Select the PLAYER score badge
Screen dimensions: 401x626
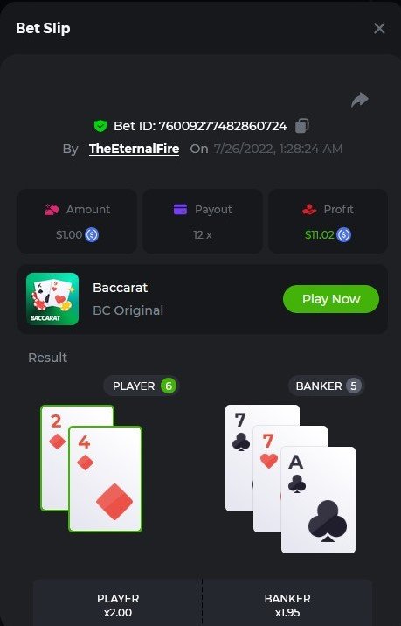pos(169,386)
